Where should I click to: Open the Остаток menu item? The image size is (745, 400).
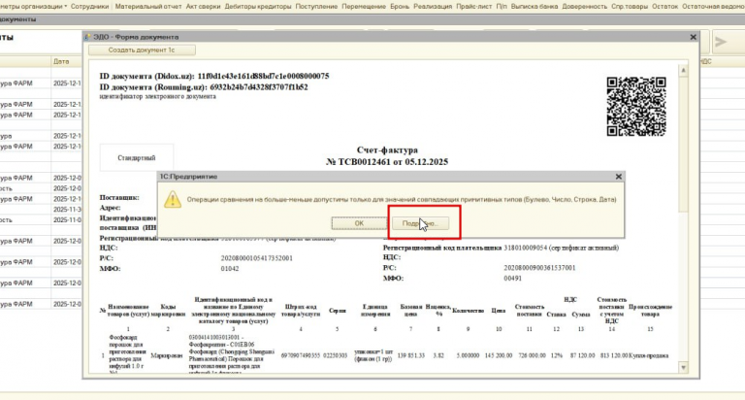[664, 6]
